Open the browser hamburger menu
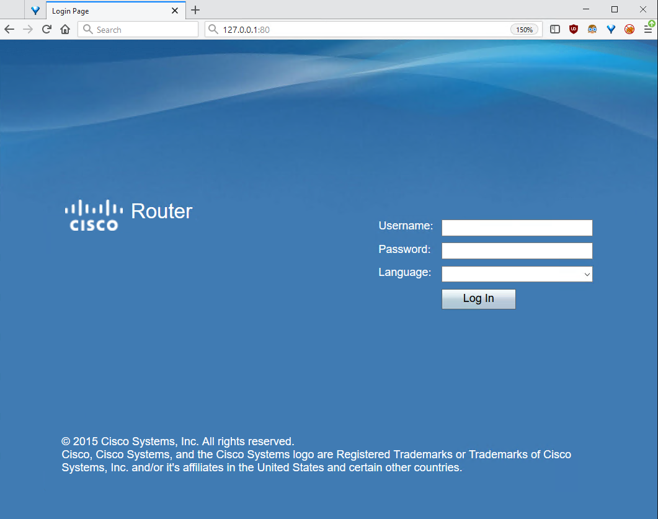The height and width of the screenshot is (519, 658). (648, 29)
